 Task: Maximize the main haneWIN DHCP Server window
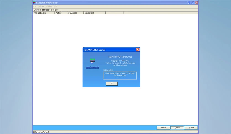(x=193, y=3)
